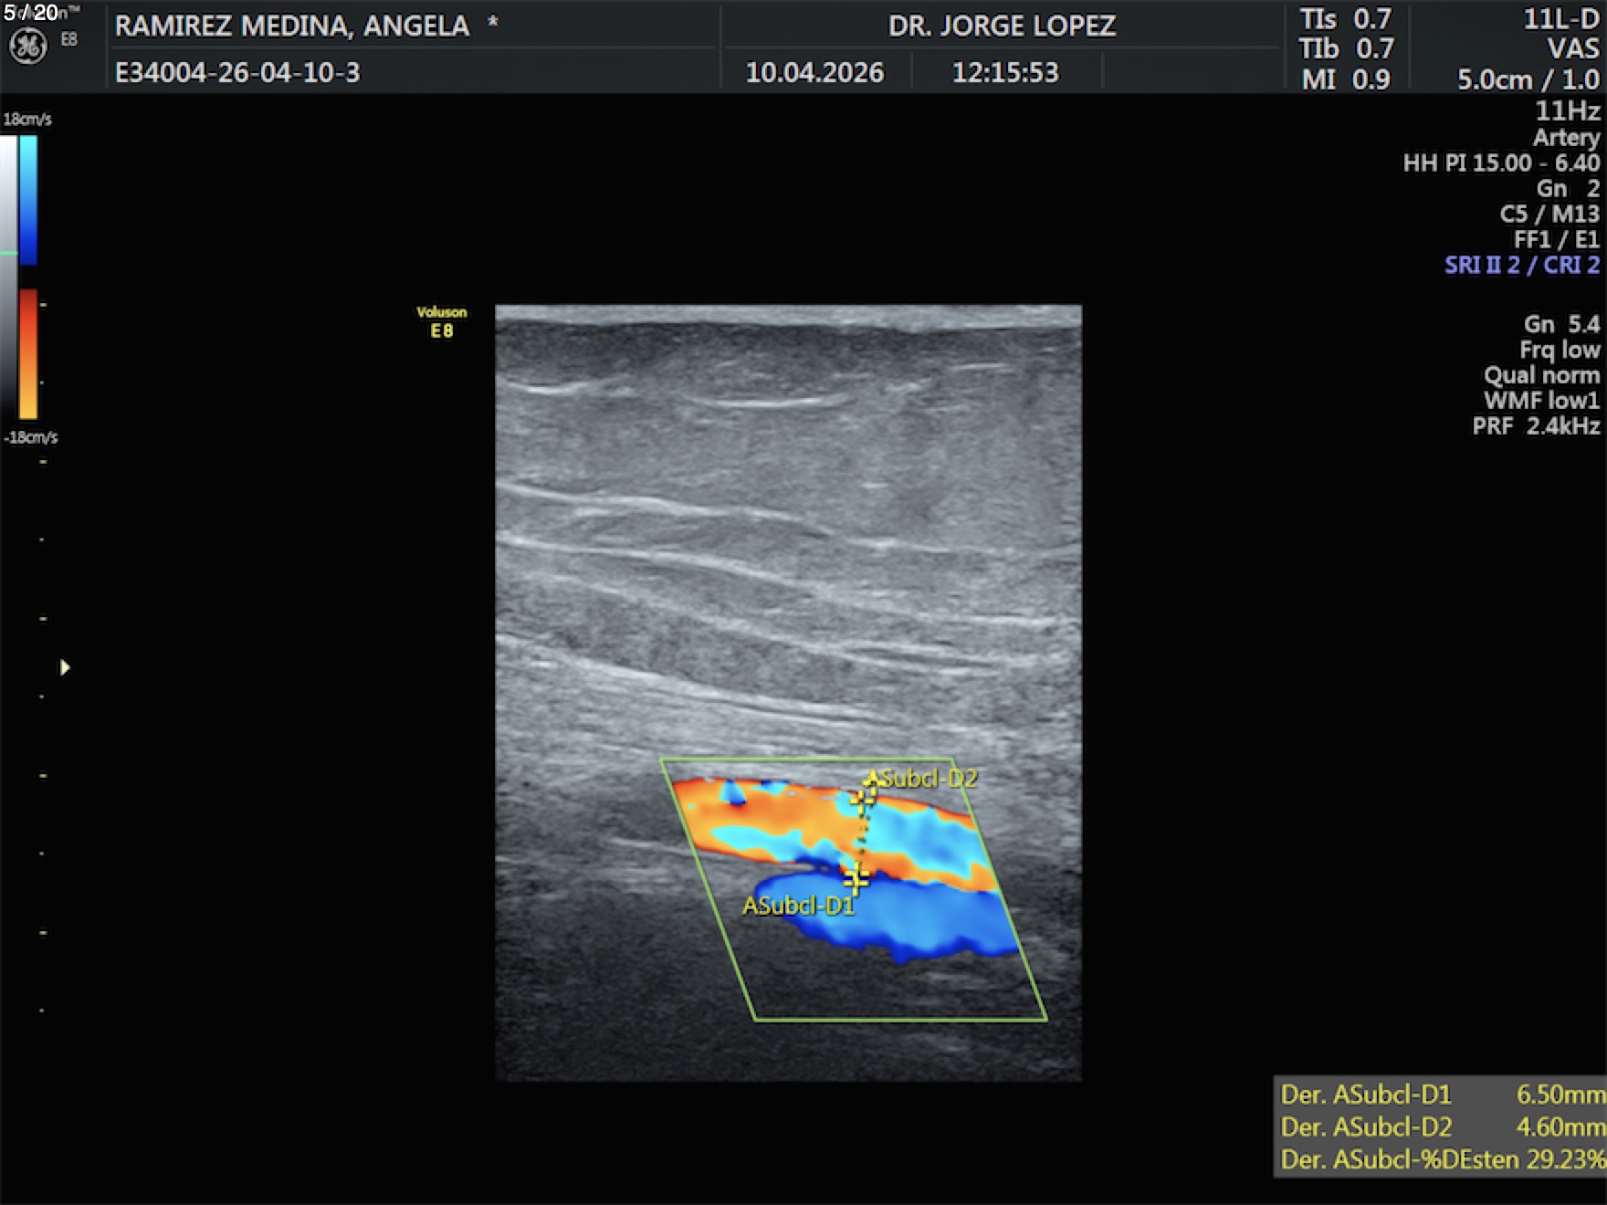Screen dimensions: 1607x1205
Task: Select the ASubcl-D1 caliper cross
Action: tap(856, 880)
